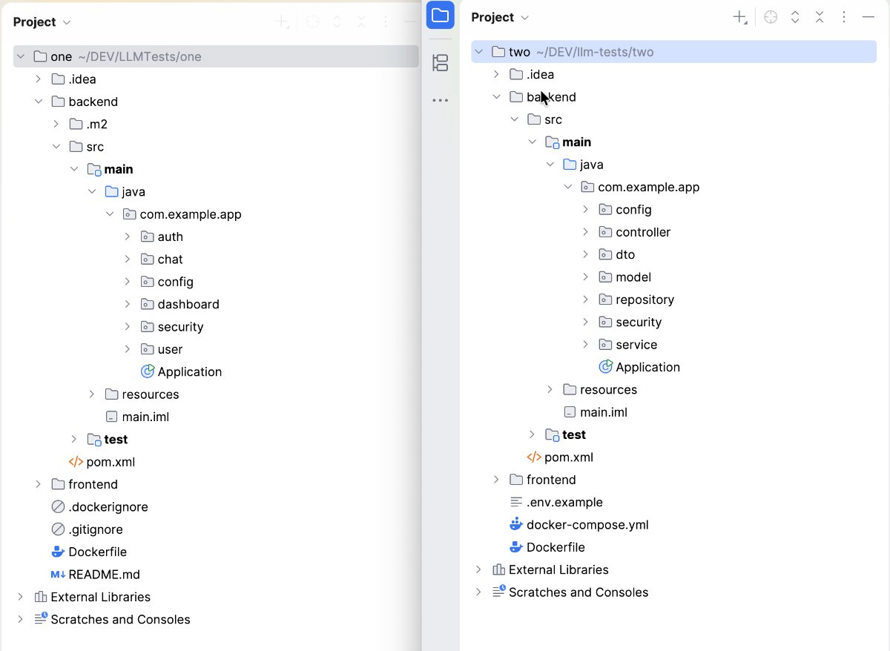Select README.md in the project tree
Screen dimensions: 890x651
click(x=104, y=575)
